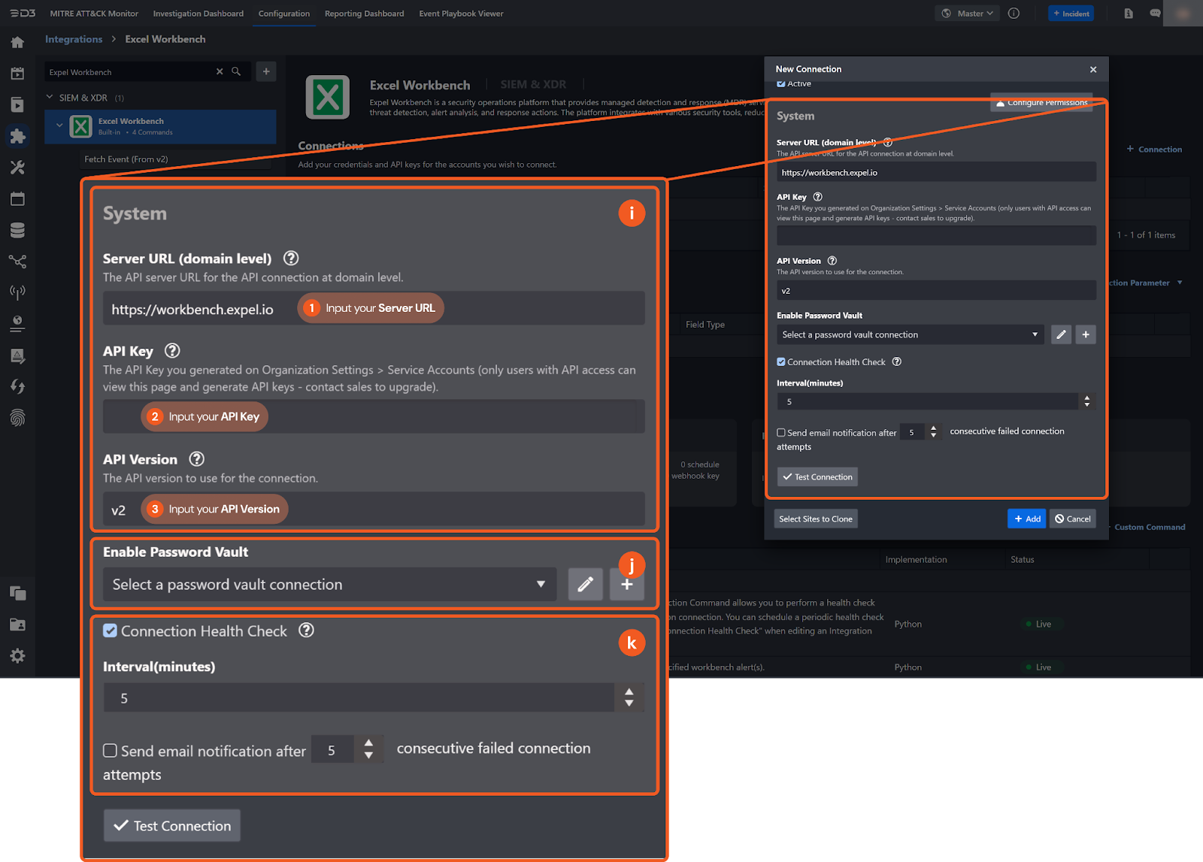Add a new password vault with plus icon
Viewport: 1203px width, 862px height.
point(1086,334)
